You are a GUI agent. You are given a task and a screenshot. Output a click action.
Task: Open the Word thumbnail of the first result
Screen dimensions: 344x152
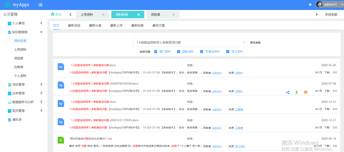(x=61, y=67)
